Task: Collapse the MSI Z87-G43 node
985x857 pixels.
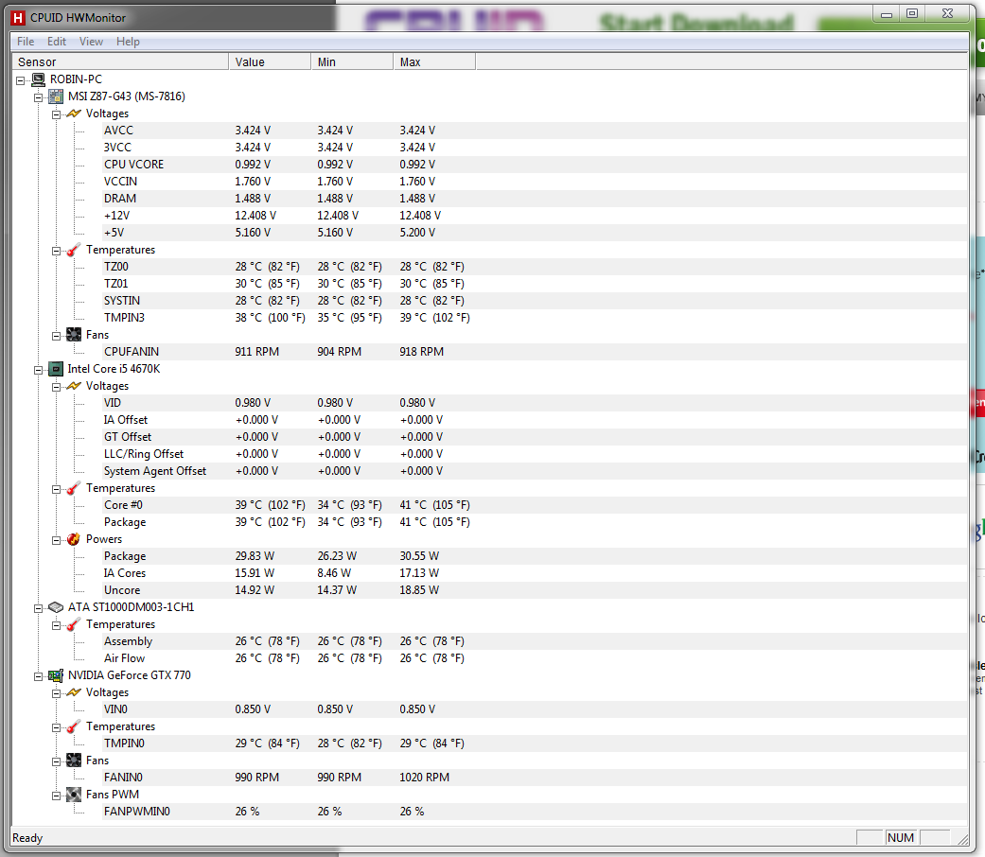Action: (38, 97)
